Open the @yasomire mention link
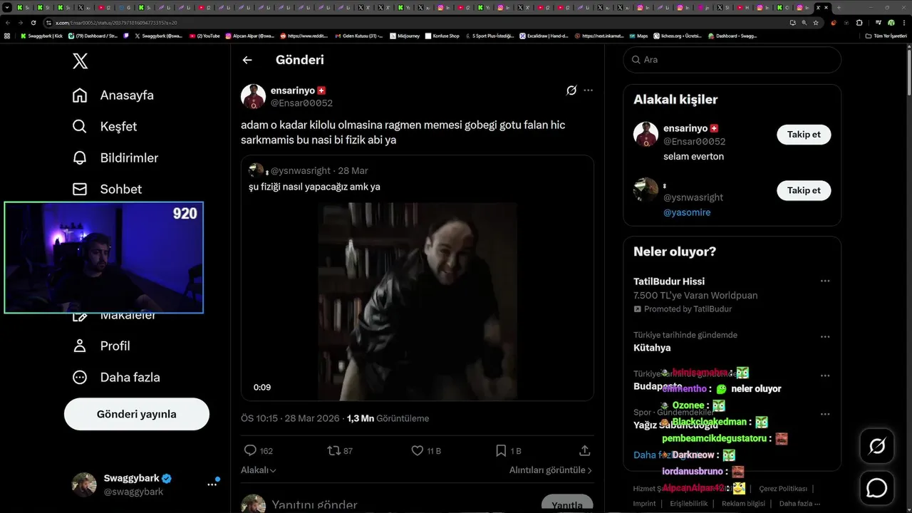Image resolution: width=912 pixels, height=513 pixels. (x=687, y=212)
